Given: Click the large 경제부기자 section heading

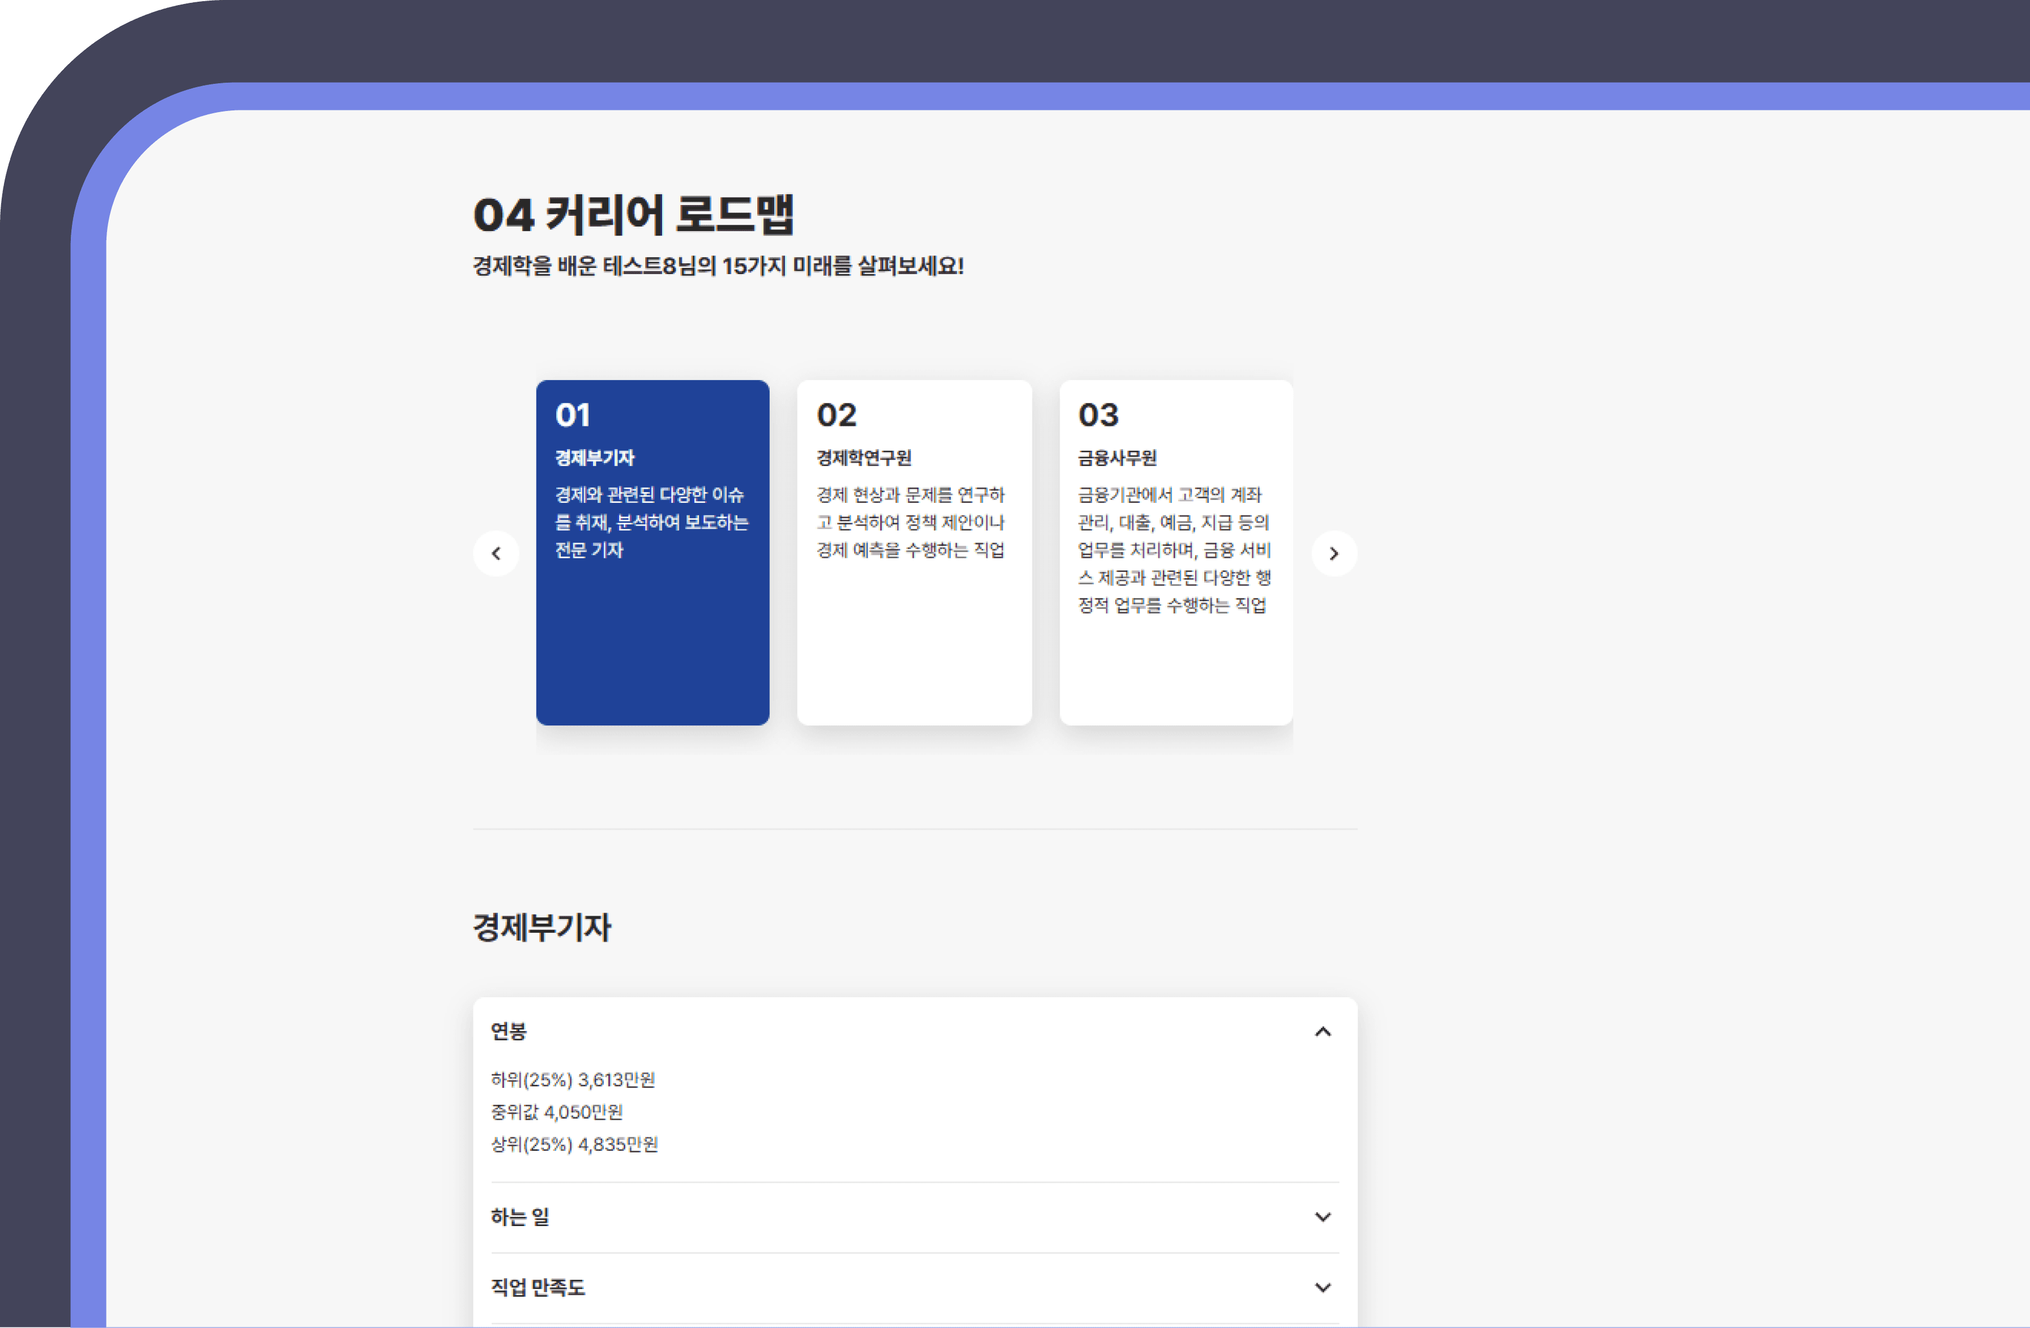Looking at the screenshot, I should [543, 928].
